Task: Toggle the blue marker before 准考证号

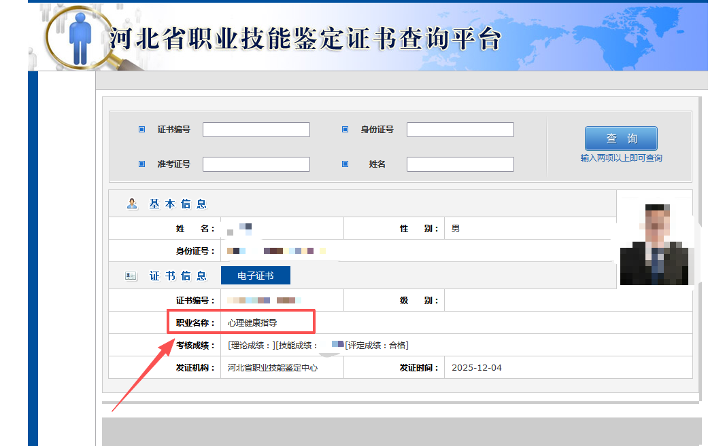Action: 142,164
